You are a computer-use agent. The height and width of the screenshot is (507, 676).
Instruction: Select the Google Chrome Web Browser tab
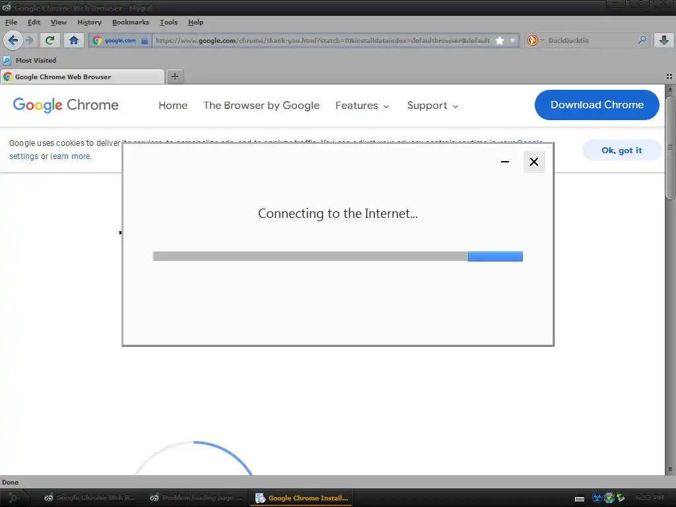[x=83, y=77]
